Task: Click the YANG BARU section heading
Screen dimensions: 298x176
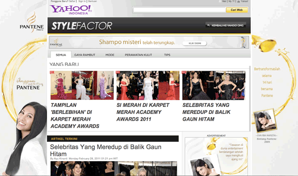Action: [x=64, y=64]
